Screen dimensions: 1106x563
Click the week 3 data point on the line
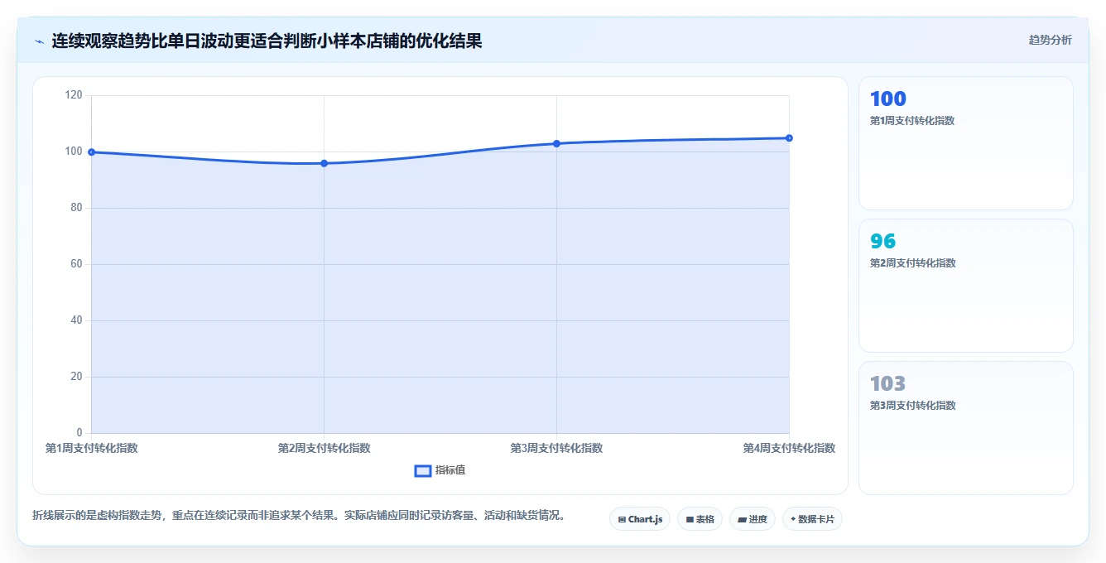(x=556, y=144)
